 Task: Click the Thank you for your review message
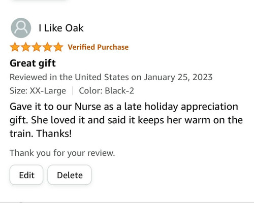(x=62, y=153)
